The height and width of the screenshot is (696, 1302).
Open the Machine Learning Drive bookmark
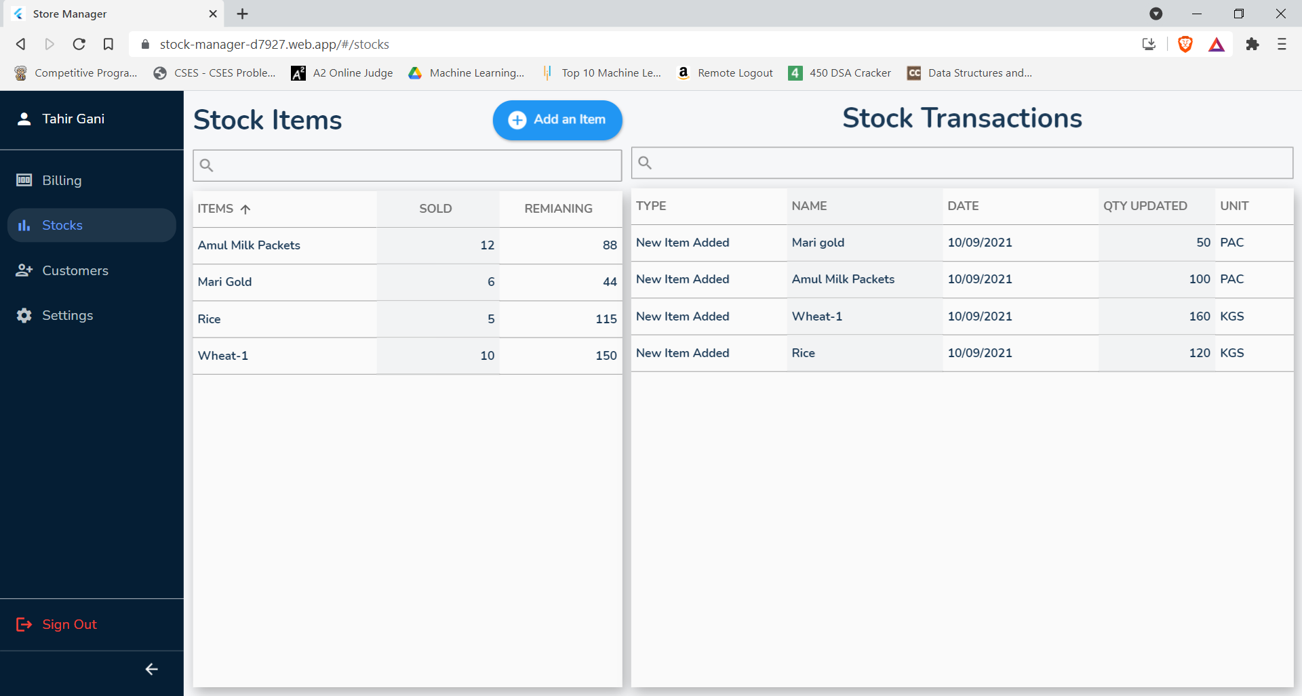(466, 73)
